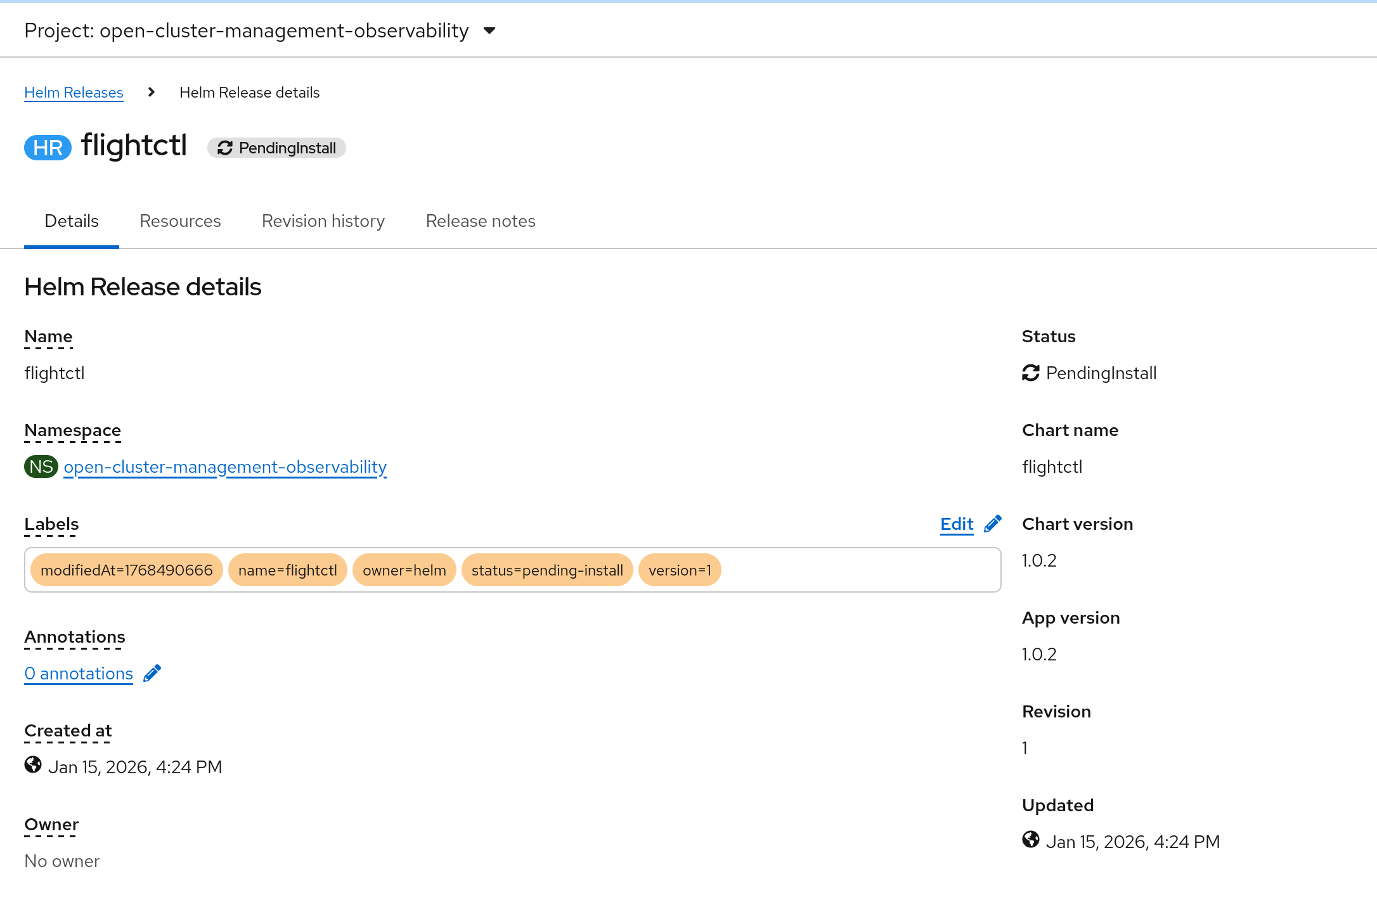Click the owner=helm label chip

pyautogui.click(x=404, y=570)
